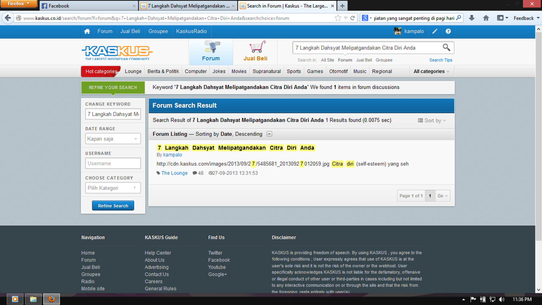Open Go page dropdown
The height and width of the screenshot is (305, 542).
tap(442, 196)
